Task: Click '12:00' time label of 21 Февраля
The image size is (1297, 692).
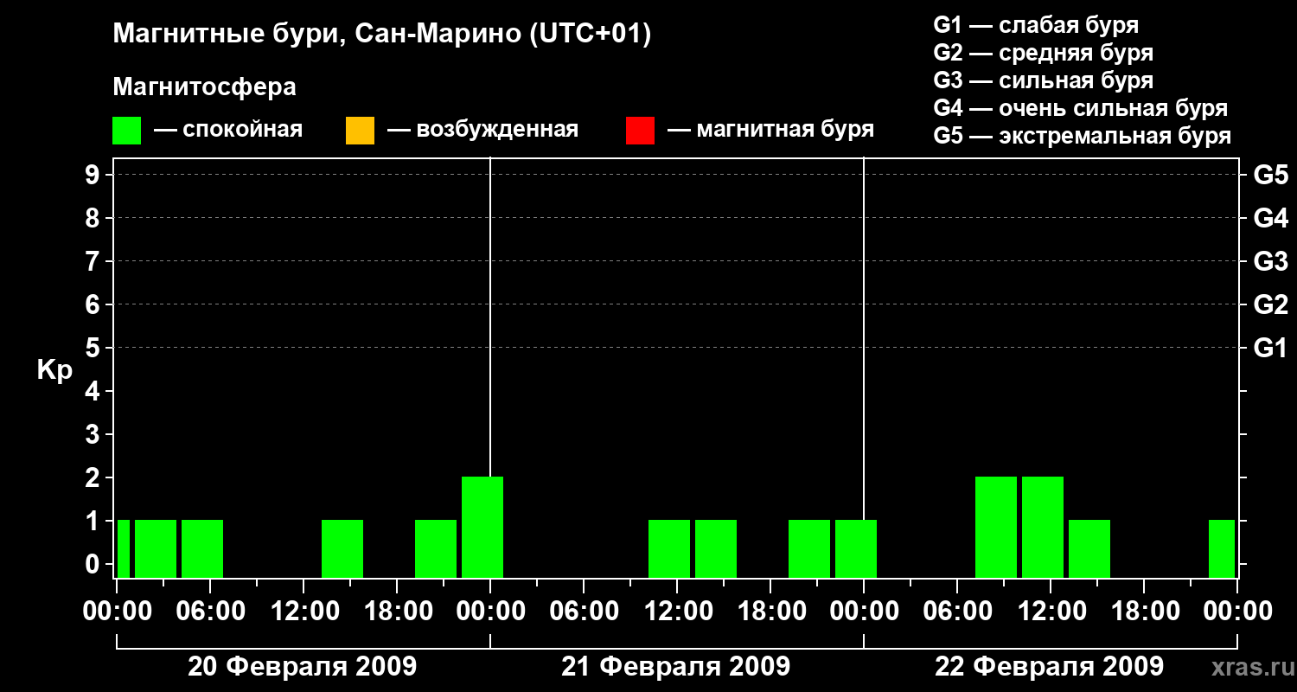Action: 677,611
